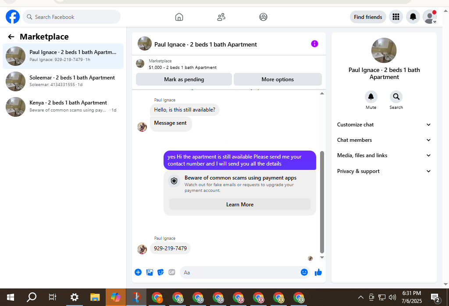Show hidden system tray icons
Viewport: 449px width, 306px height.
click(x=361, y=297)
